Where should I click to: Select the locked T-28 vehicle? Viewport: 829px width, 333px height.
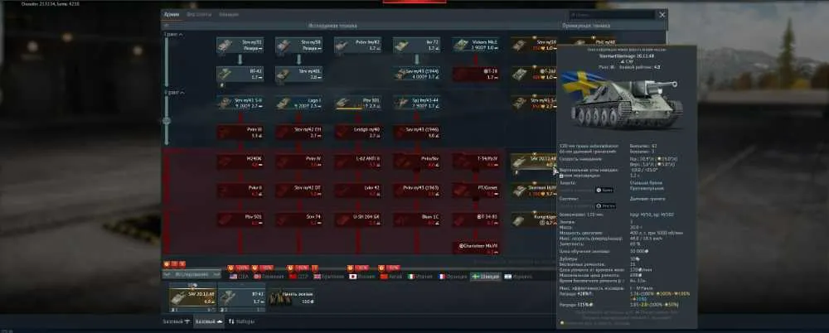[x=476, y=74]
